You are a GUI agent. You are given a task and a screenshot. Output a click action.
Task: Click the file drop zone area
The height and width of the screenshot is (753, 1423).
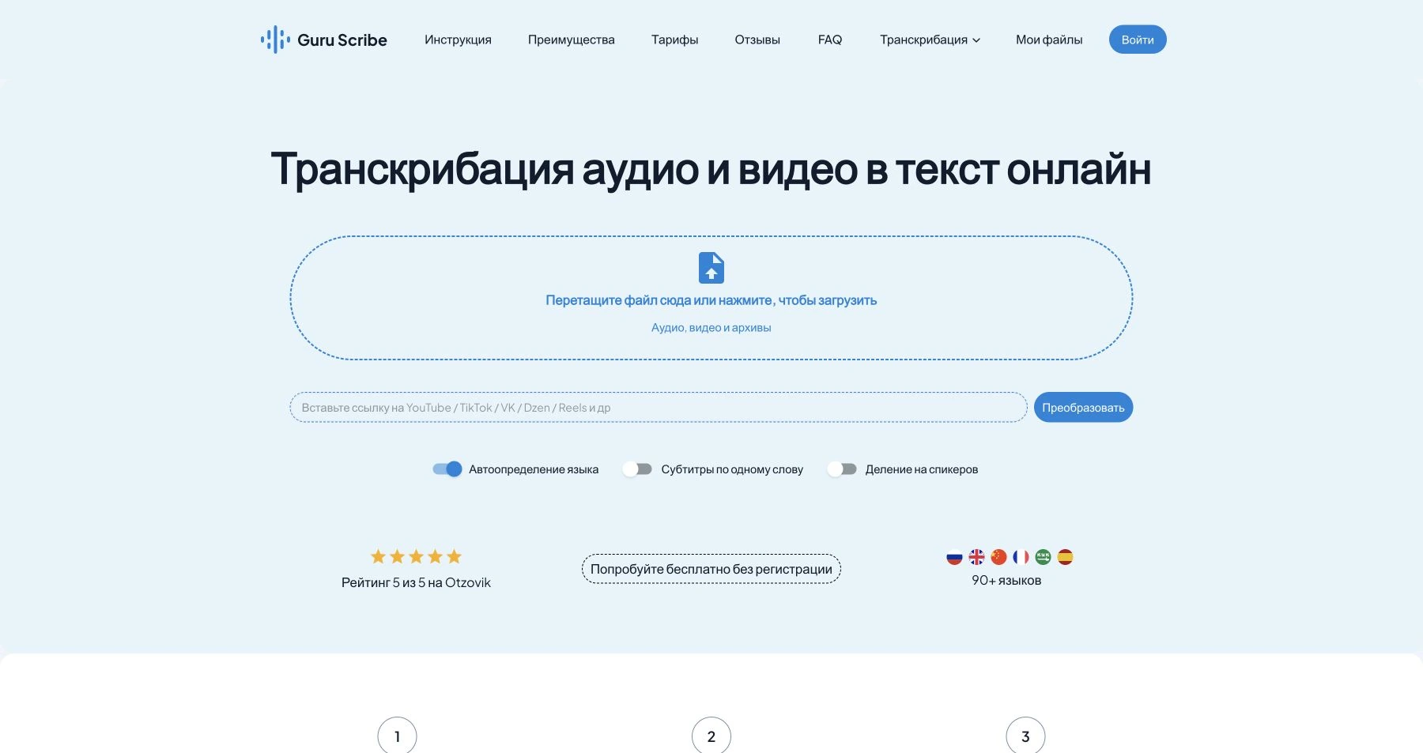(711, 298)
